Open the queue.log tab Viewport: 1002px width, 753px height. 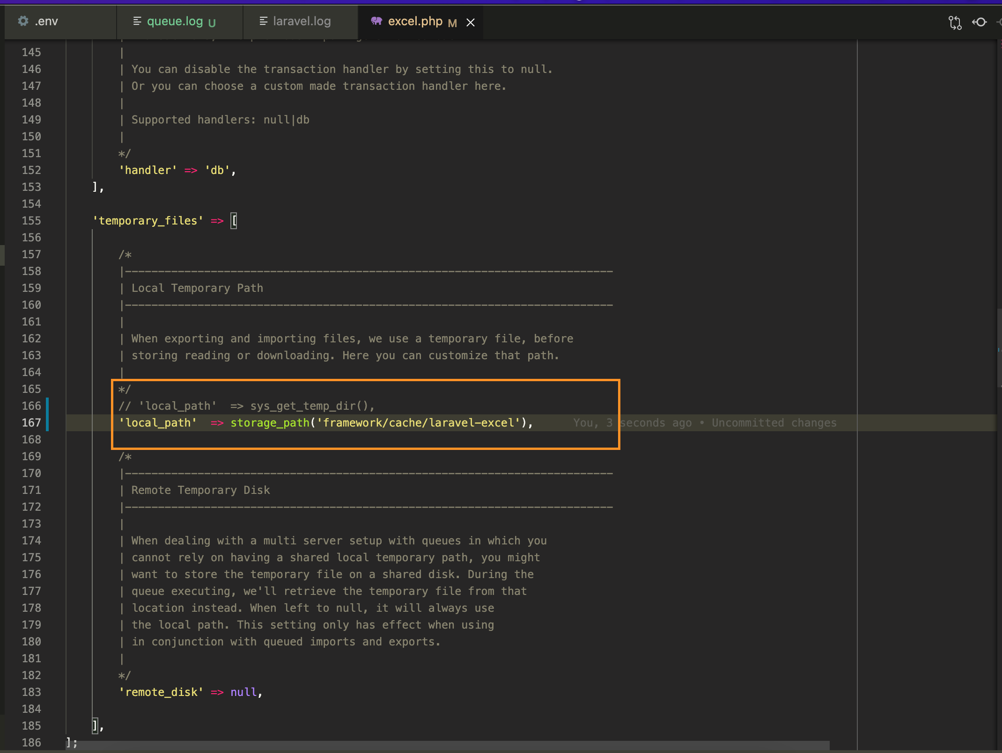coord(175,21)
